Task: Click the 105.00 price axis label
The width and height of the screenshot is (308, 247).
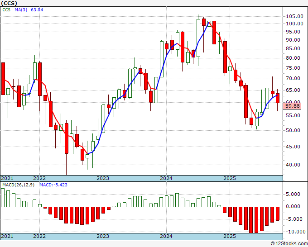Action: [294, 16]
